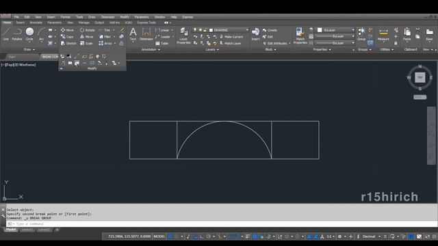The image size is (438, 246).
Task: Click the Paste clipboard icon
Action: [407, 34]
